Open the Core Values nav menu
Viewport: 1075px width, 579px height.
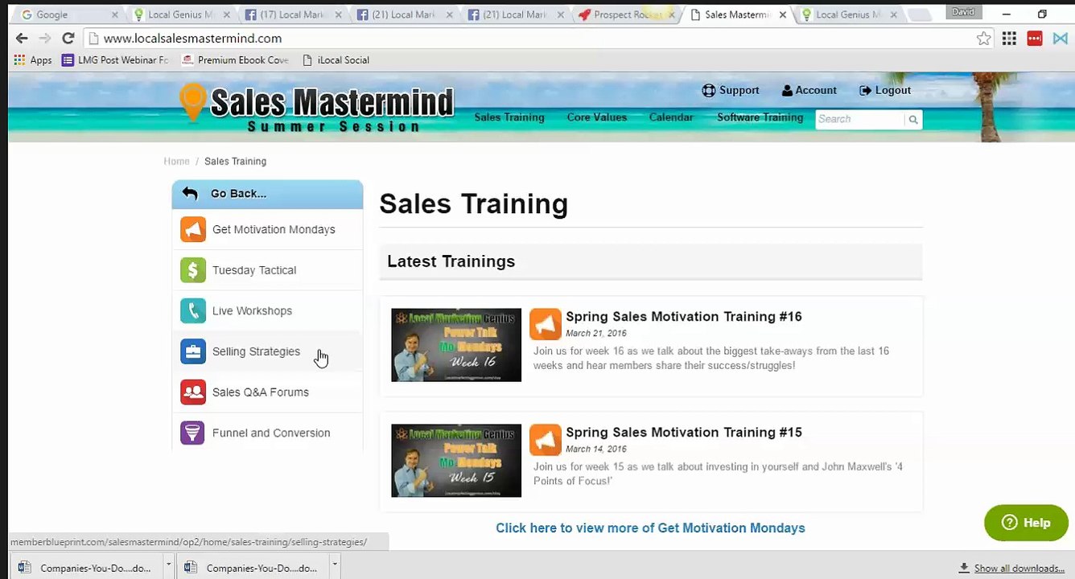(x=597, y=117)
